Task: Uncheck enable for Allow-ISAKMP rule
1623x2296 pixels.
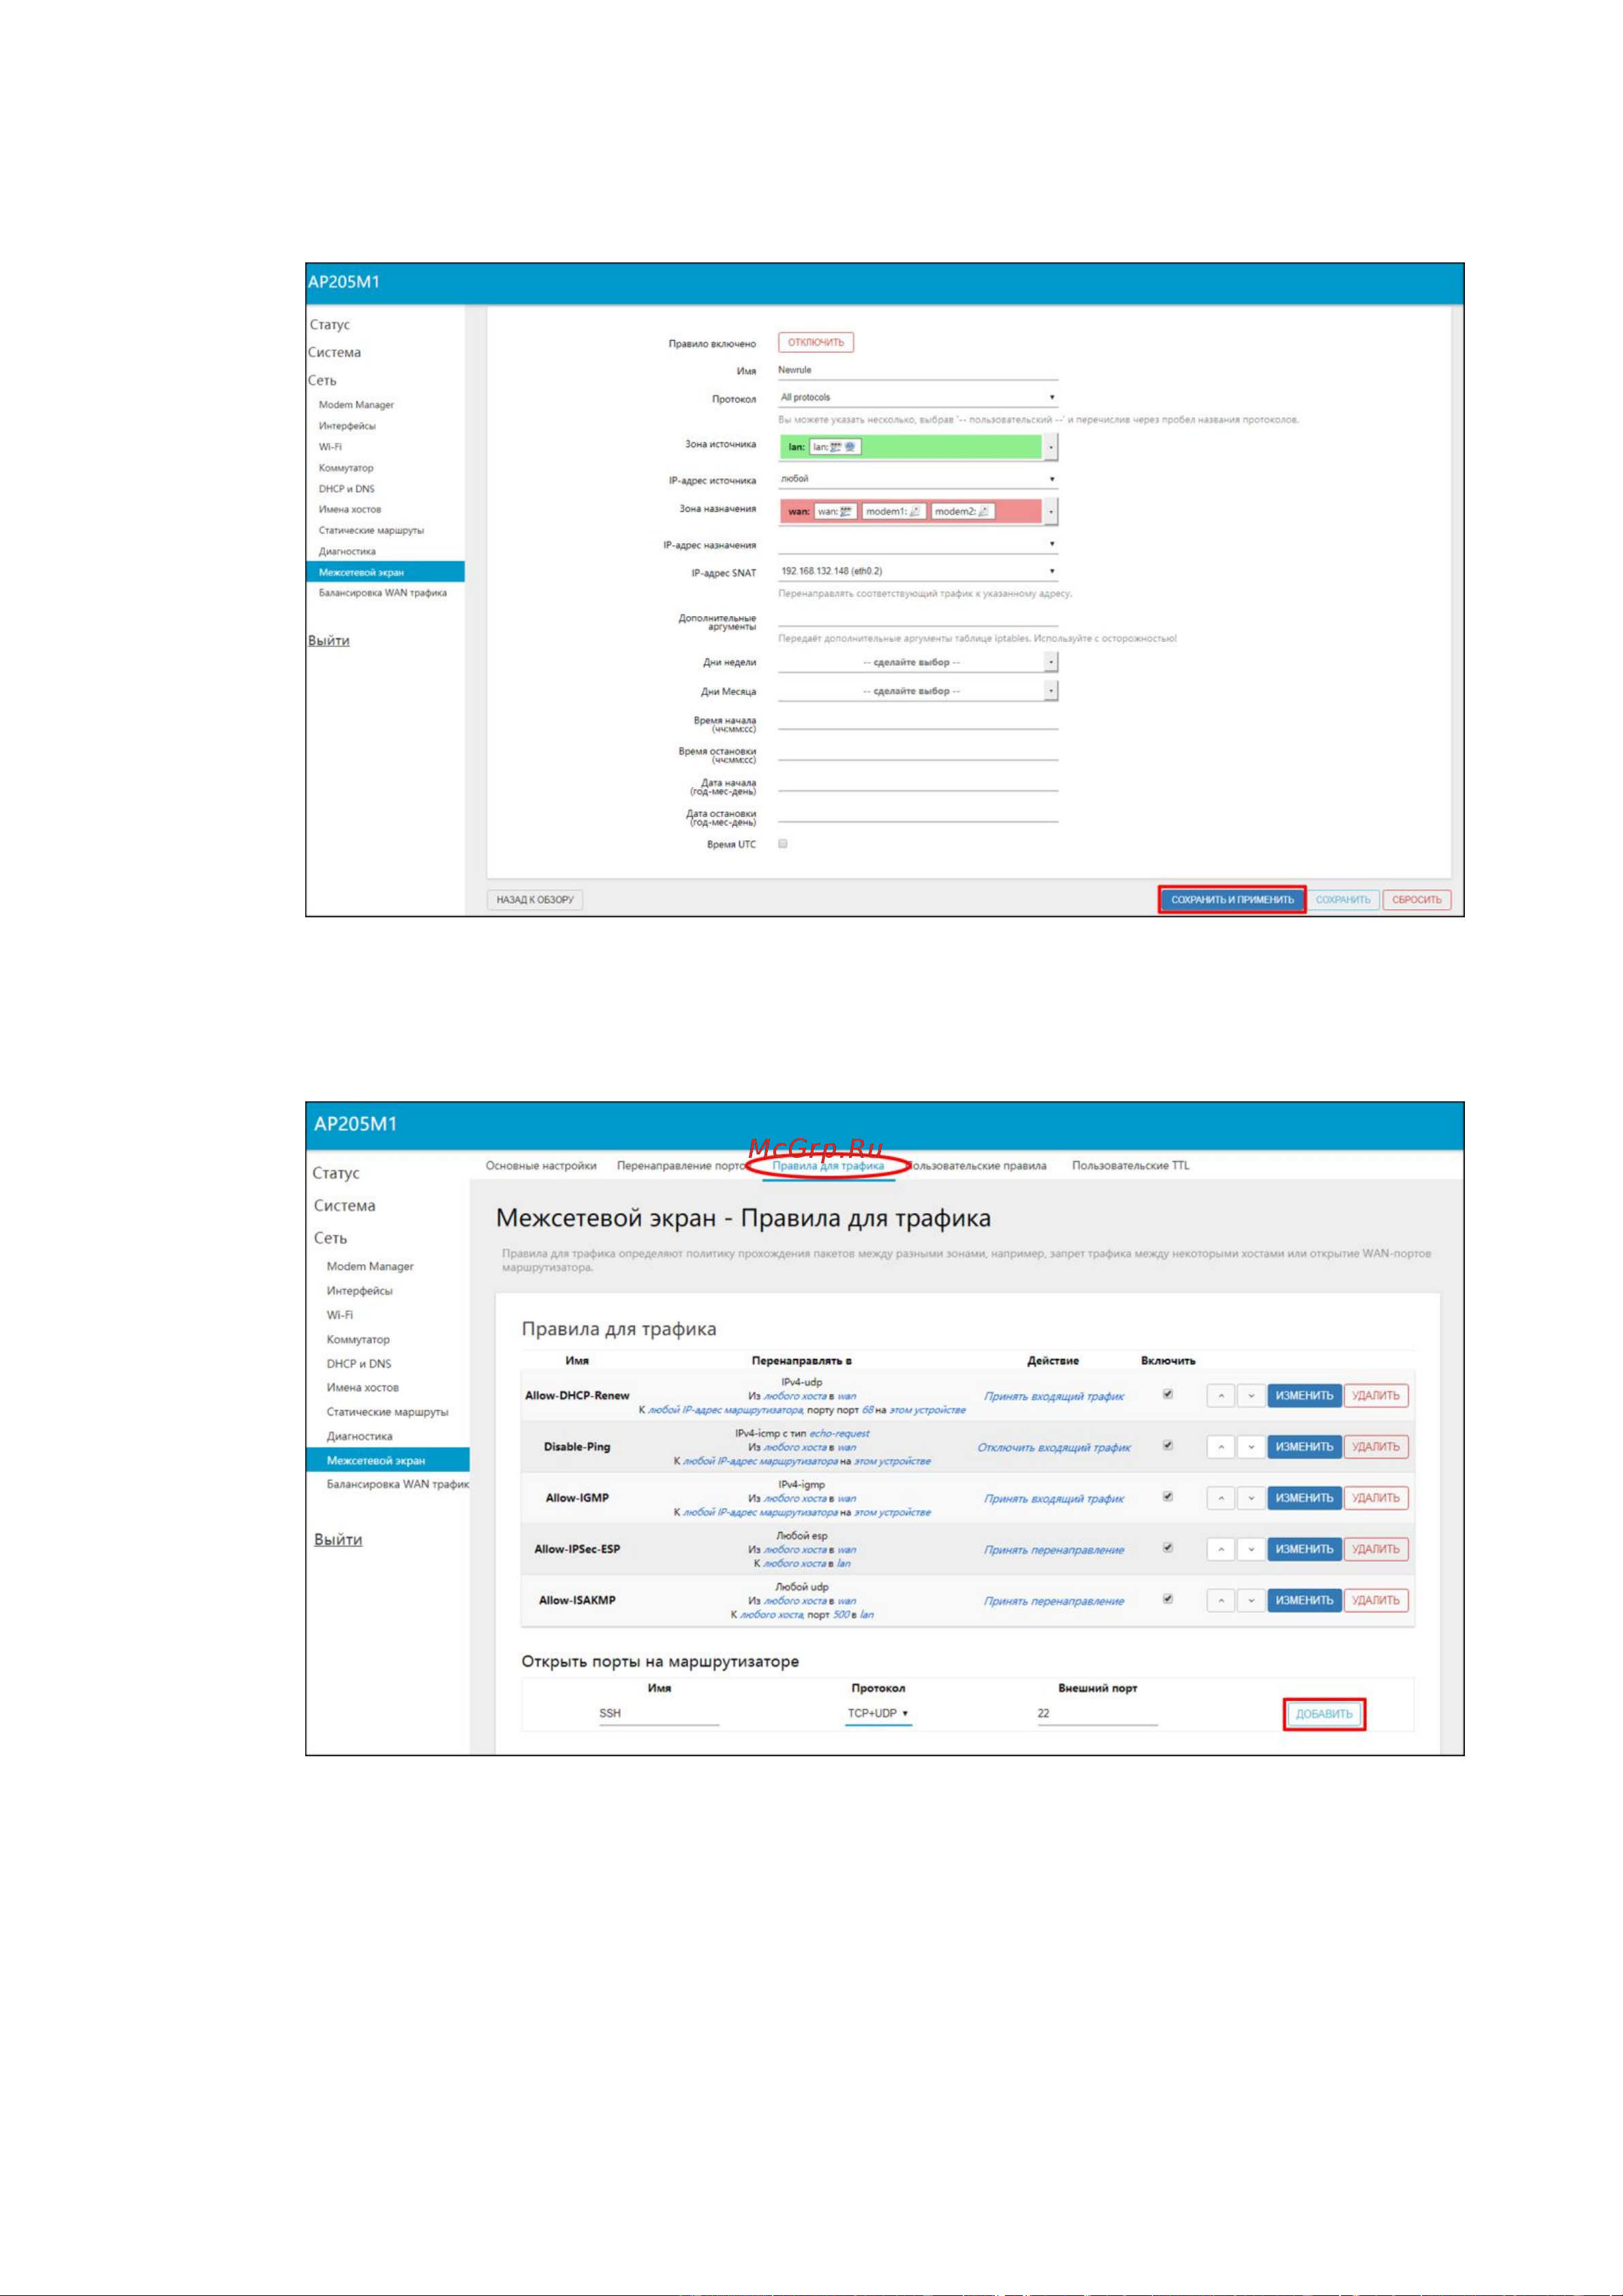Action: tap(1167, 1599)
